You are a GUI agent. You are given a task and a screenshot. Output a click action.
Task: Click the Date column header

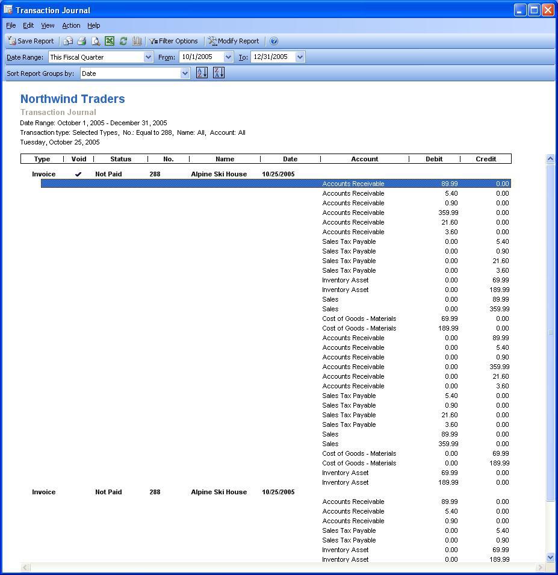(x=290, y=159)
